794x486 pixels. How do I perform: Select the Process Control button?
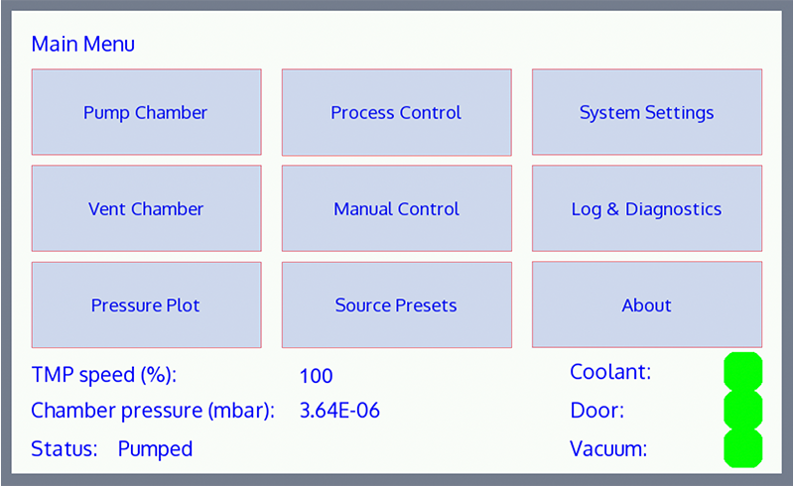396,112
